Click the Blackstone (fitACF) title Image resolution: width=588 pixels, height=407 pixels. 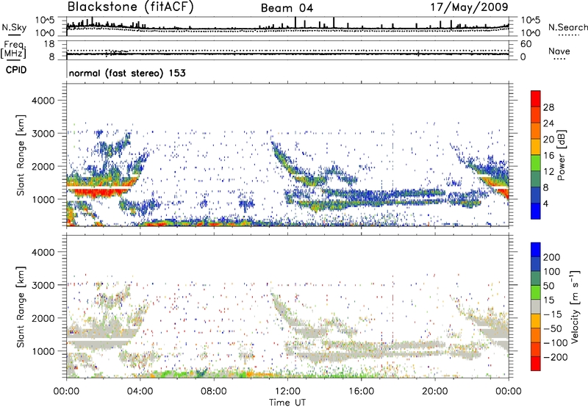point(131,7)
